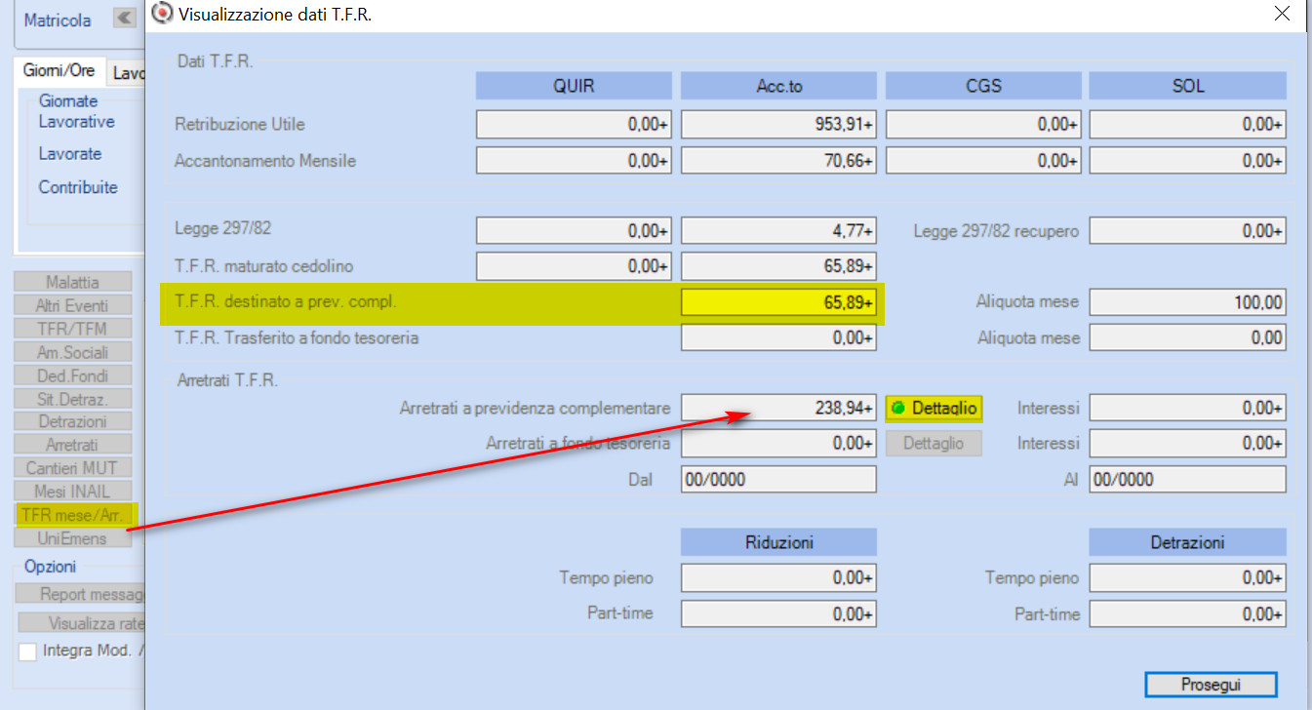
Task: Click the Arretrati a previdenza complementare field 238,94
Action: [778, 408]
